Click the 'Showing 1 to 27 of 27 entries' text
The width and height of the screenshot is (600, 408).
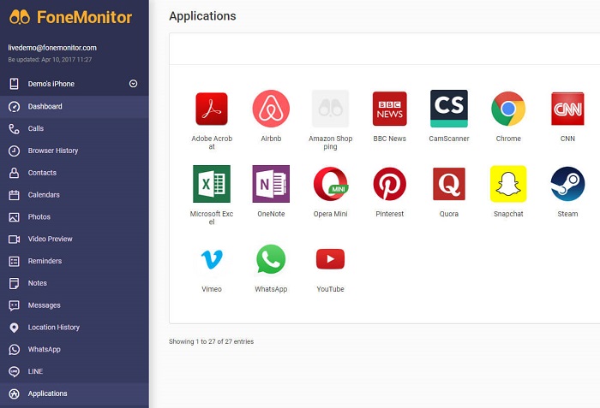211,341
